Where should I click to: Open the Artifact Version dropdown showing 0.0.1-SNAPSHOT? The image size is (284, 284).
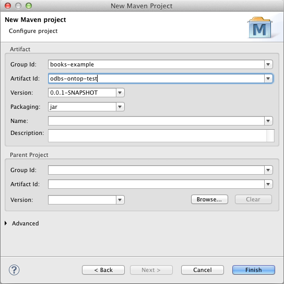[120, 93]
